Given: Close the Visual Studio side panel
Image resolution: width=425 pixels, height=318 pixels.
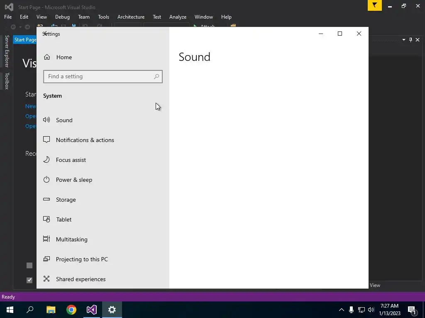Looking at the screenshot, I should point(418,40).
